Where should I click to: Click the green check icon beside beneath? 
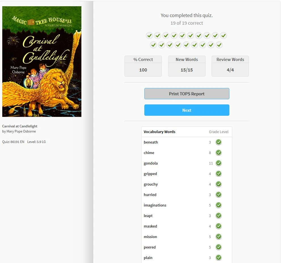[x=218, y=142]
